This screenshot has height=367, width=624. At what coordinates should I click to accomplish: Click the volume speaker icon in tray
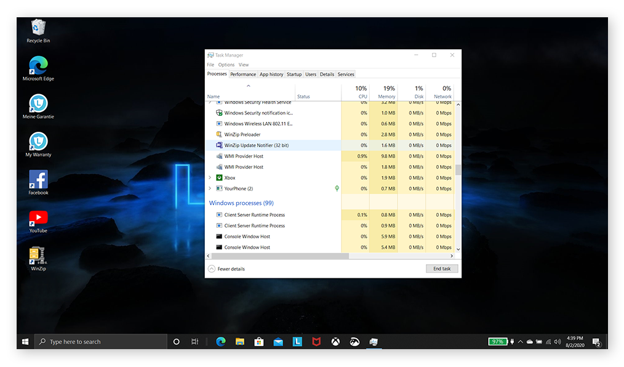point(558,341)
